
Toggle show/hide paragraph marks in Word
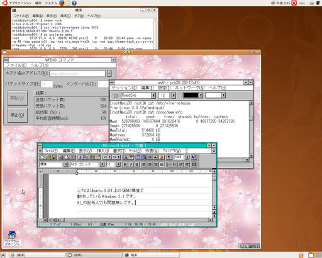click(169, 157)
